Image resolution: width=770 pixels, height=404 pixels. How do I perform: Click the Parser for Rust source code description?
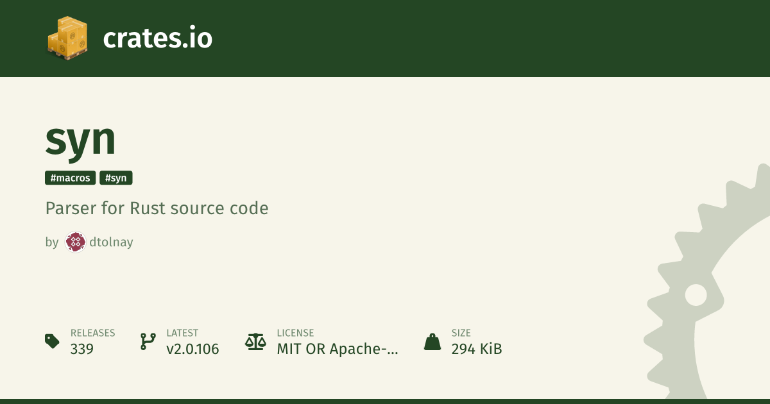[x=157, y=208]
